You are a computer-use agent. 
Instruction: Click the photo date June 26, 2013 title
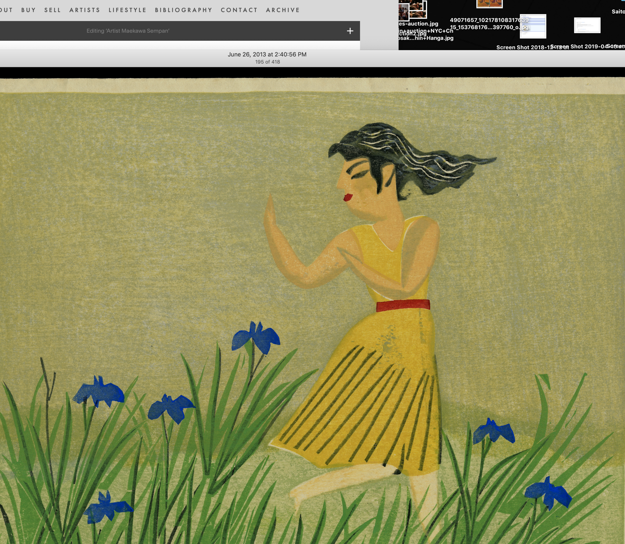click(x=267, y=54)
